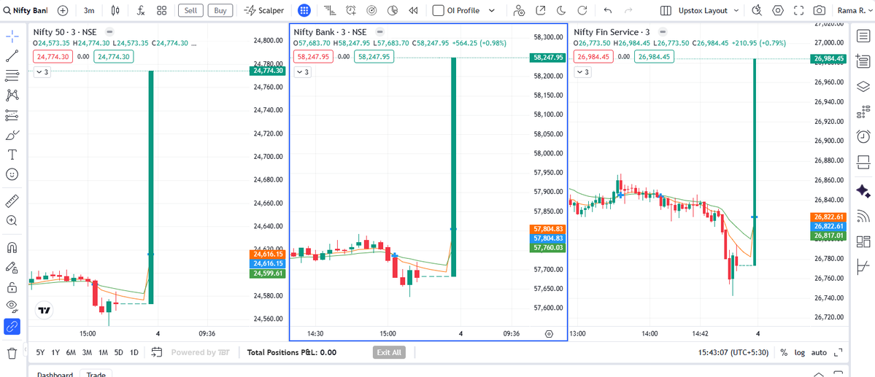Open the pie chart analysis icon

coord(393,10)
